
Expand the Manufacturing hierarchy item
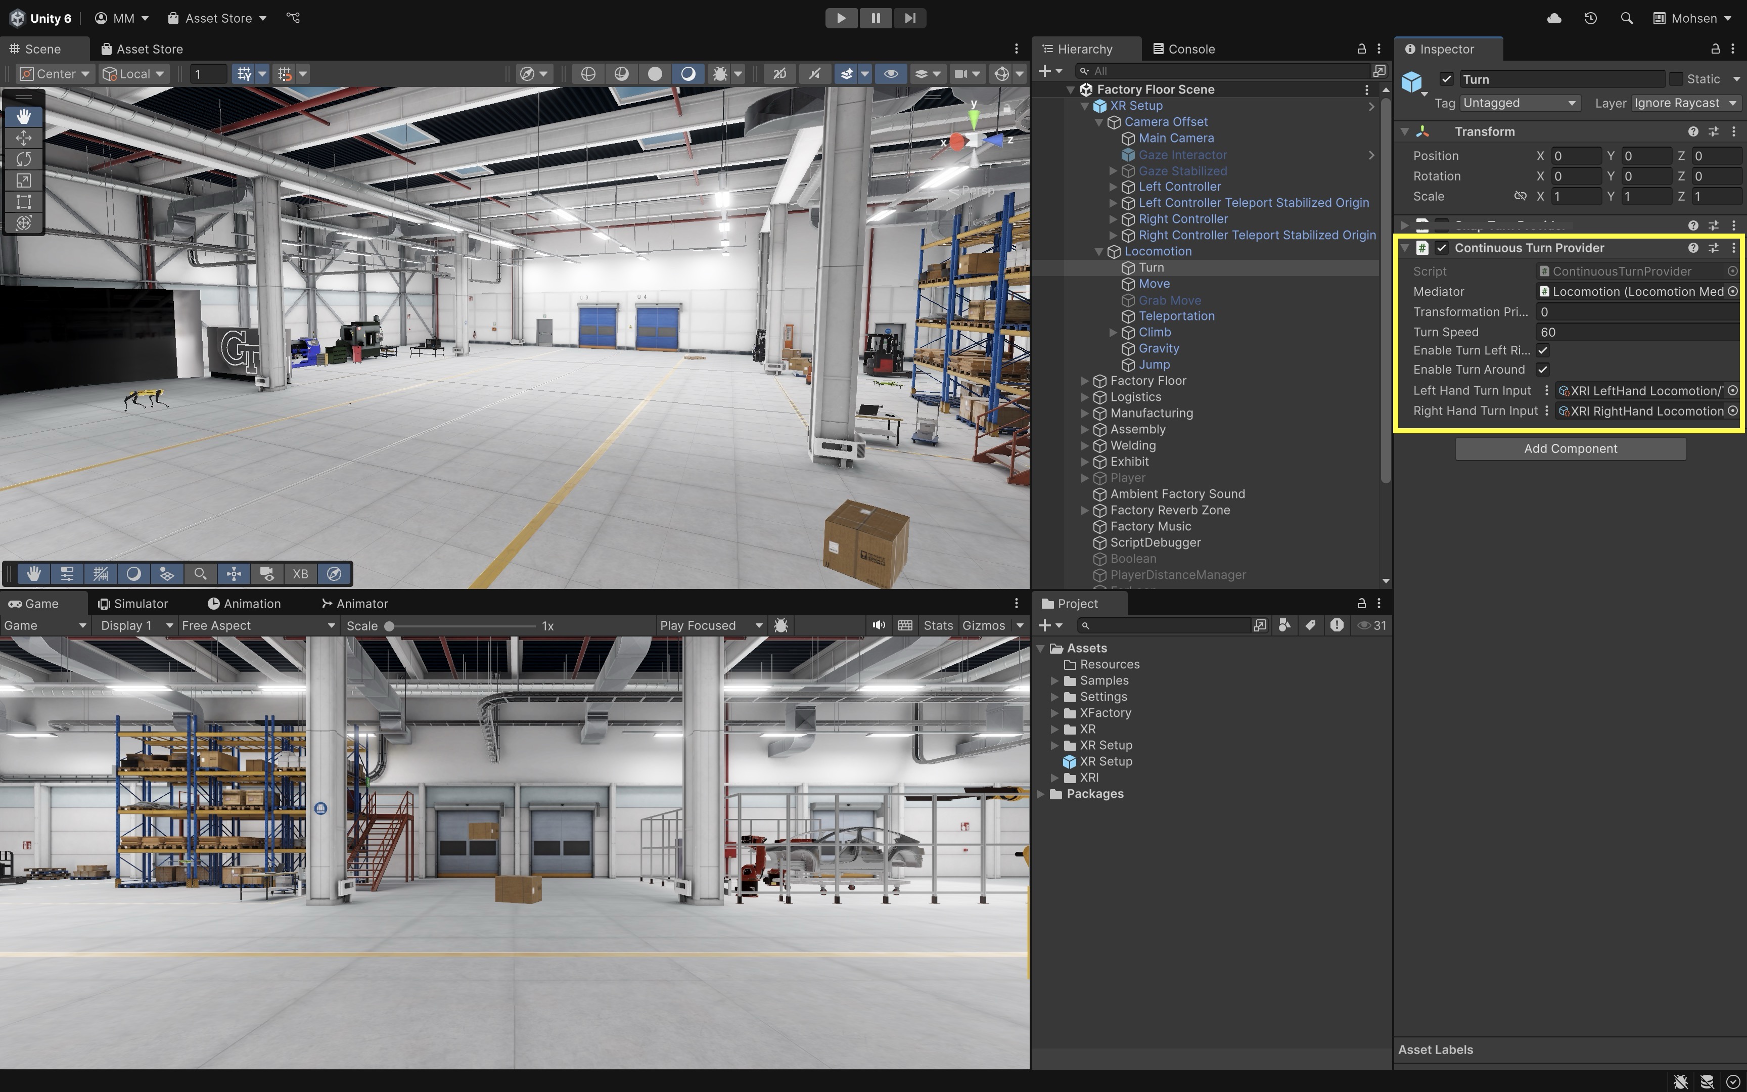point(1084,413)
